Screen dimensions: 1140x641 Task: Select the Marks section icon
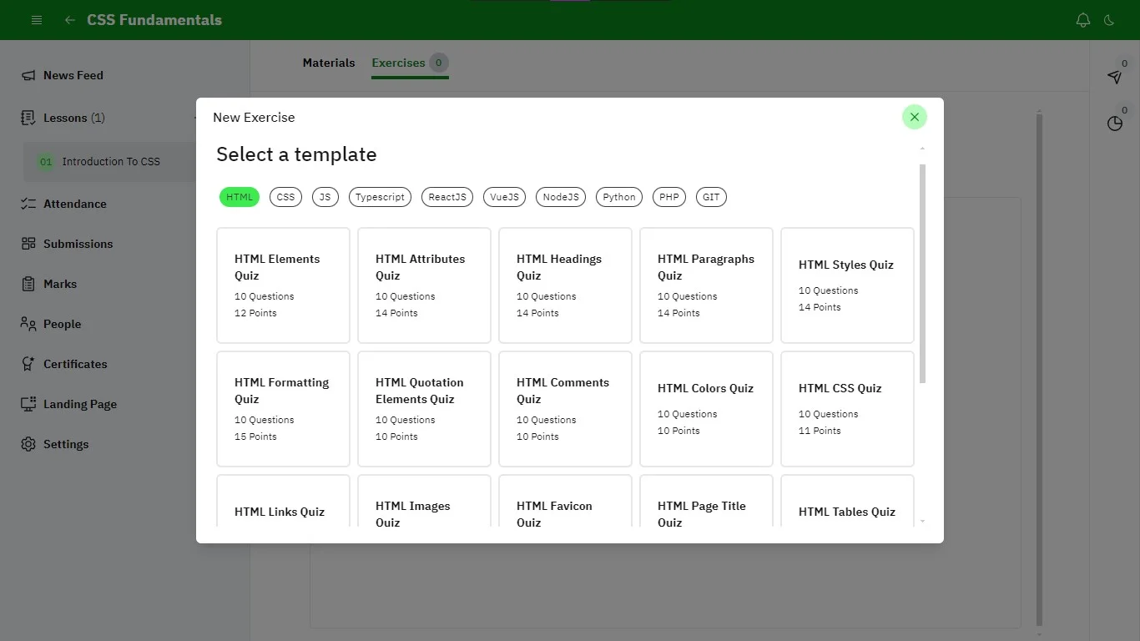pos(27,284)
